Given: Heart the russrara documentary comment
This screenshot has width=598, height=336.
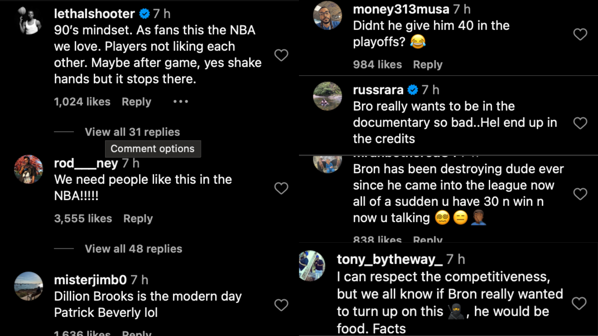Looking at the screenshot, I should click(x=580, y=123).
